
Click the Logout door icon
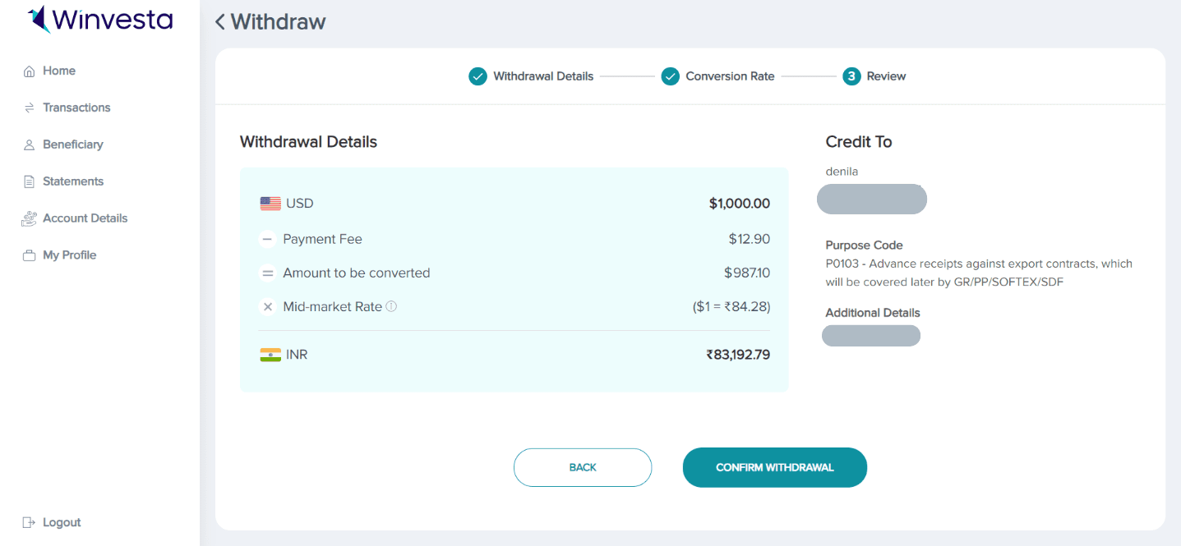pos(30,522)
